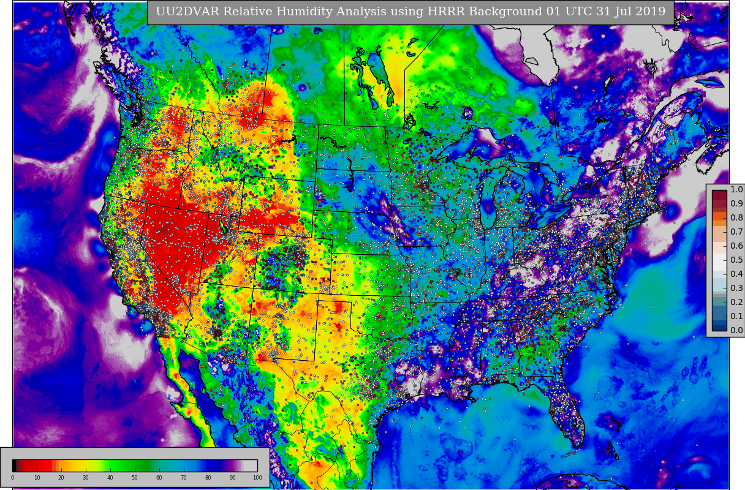The height and width of the screenshot is (490, 745).
Task: Click the 0.7 label on vertical colorbar
Action: 736,232
